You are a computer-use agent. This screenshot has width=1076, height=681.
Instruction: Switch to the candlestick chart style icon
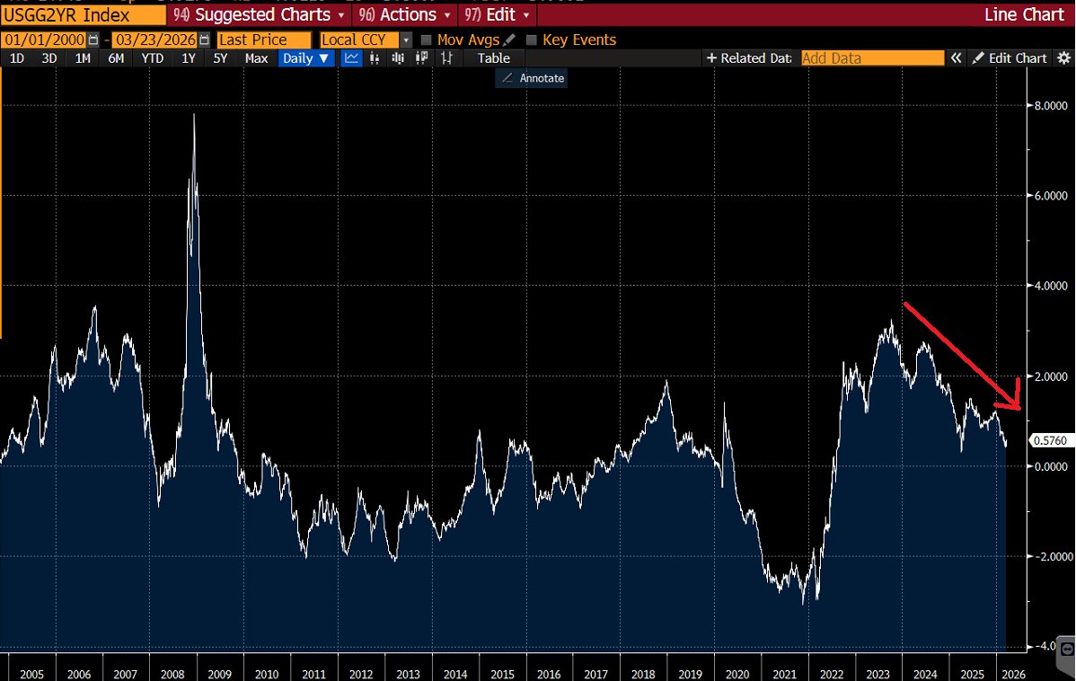pyautogui.click(x=398, y=58)
